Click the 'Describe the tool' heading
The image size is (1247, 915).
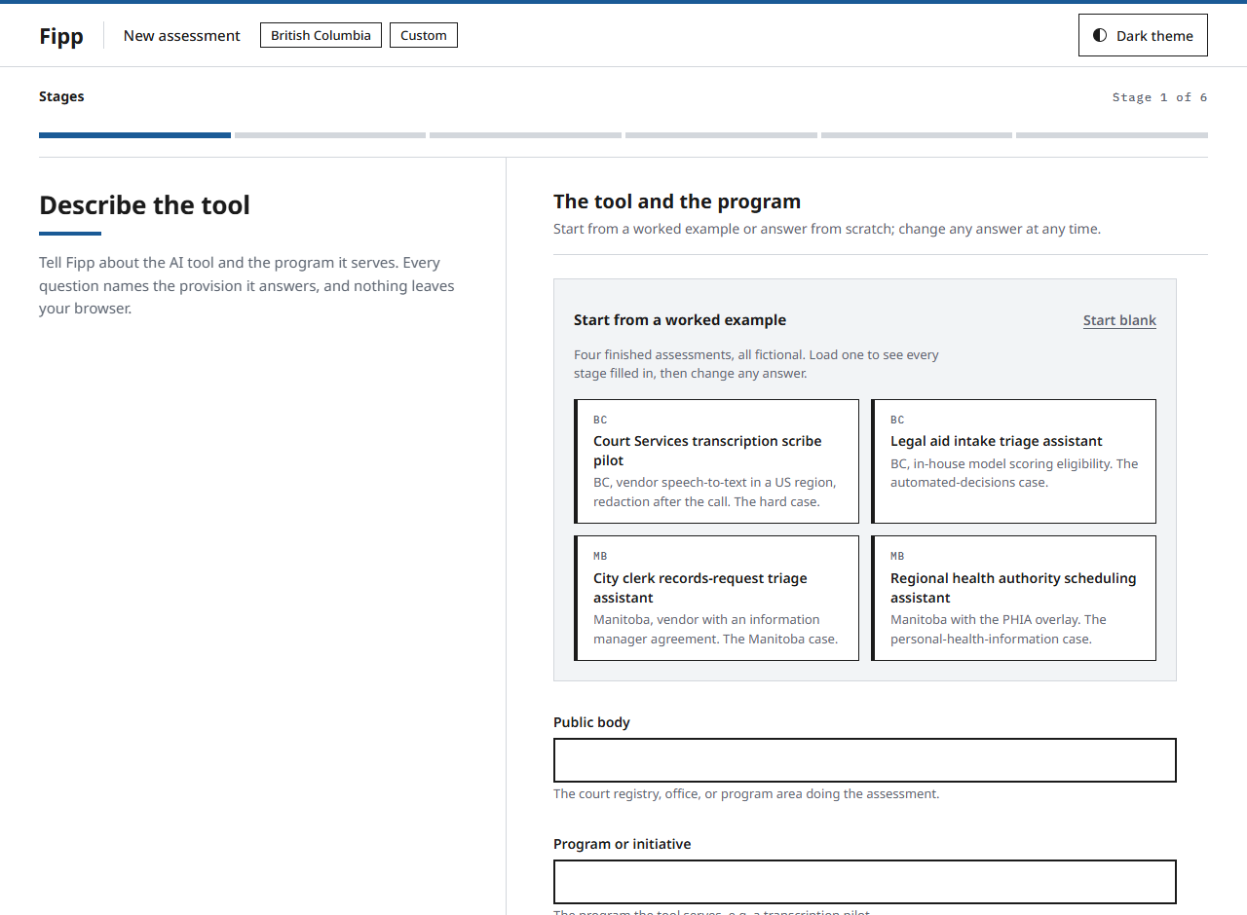point(144,205)
